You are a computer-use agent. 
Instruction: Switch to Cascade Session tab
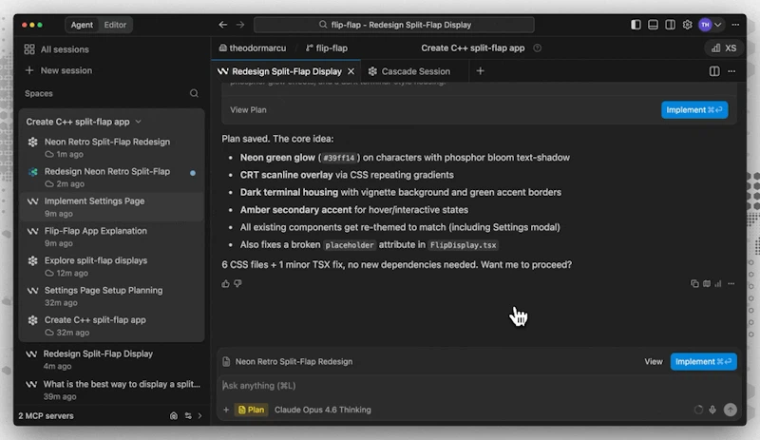click(409, 71)
